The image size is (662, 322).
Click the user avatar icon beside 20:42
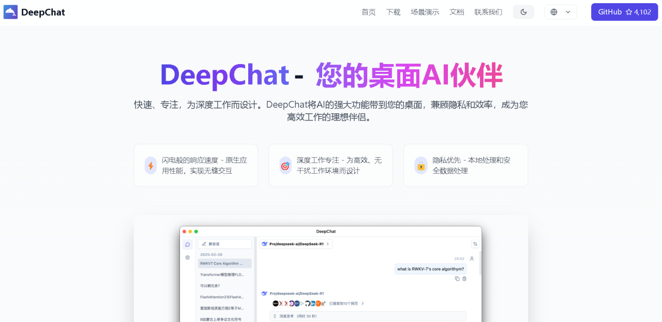[x=472, y=258]
